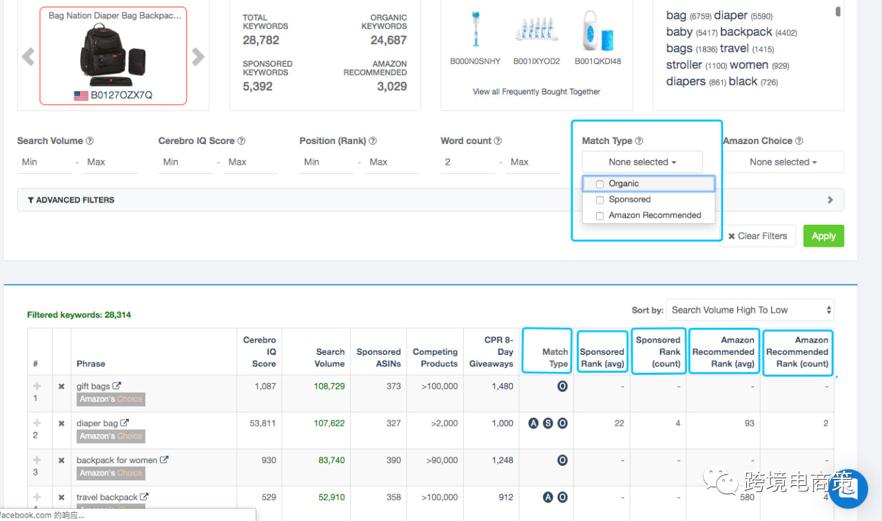882x521 pixels.
Task: Open Match Type help icon
Action: coord(639,141)
